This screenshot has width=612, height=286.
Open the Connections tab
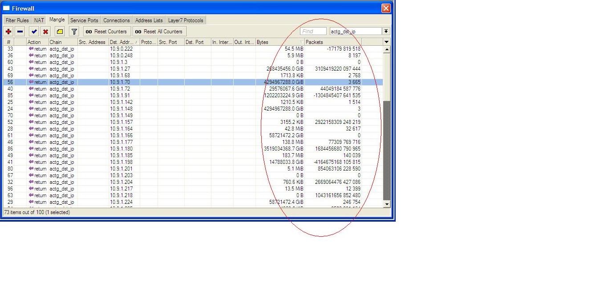(x=117, y=20)
